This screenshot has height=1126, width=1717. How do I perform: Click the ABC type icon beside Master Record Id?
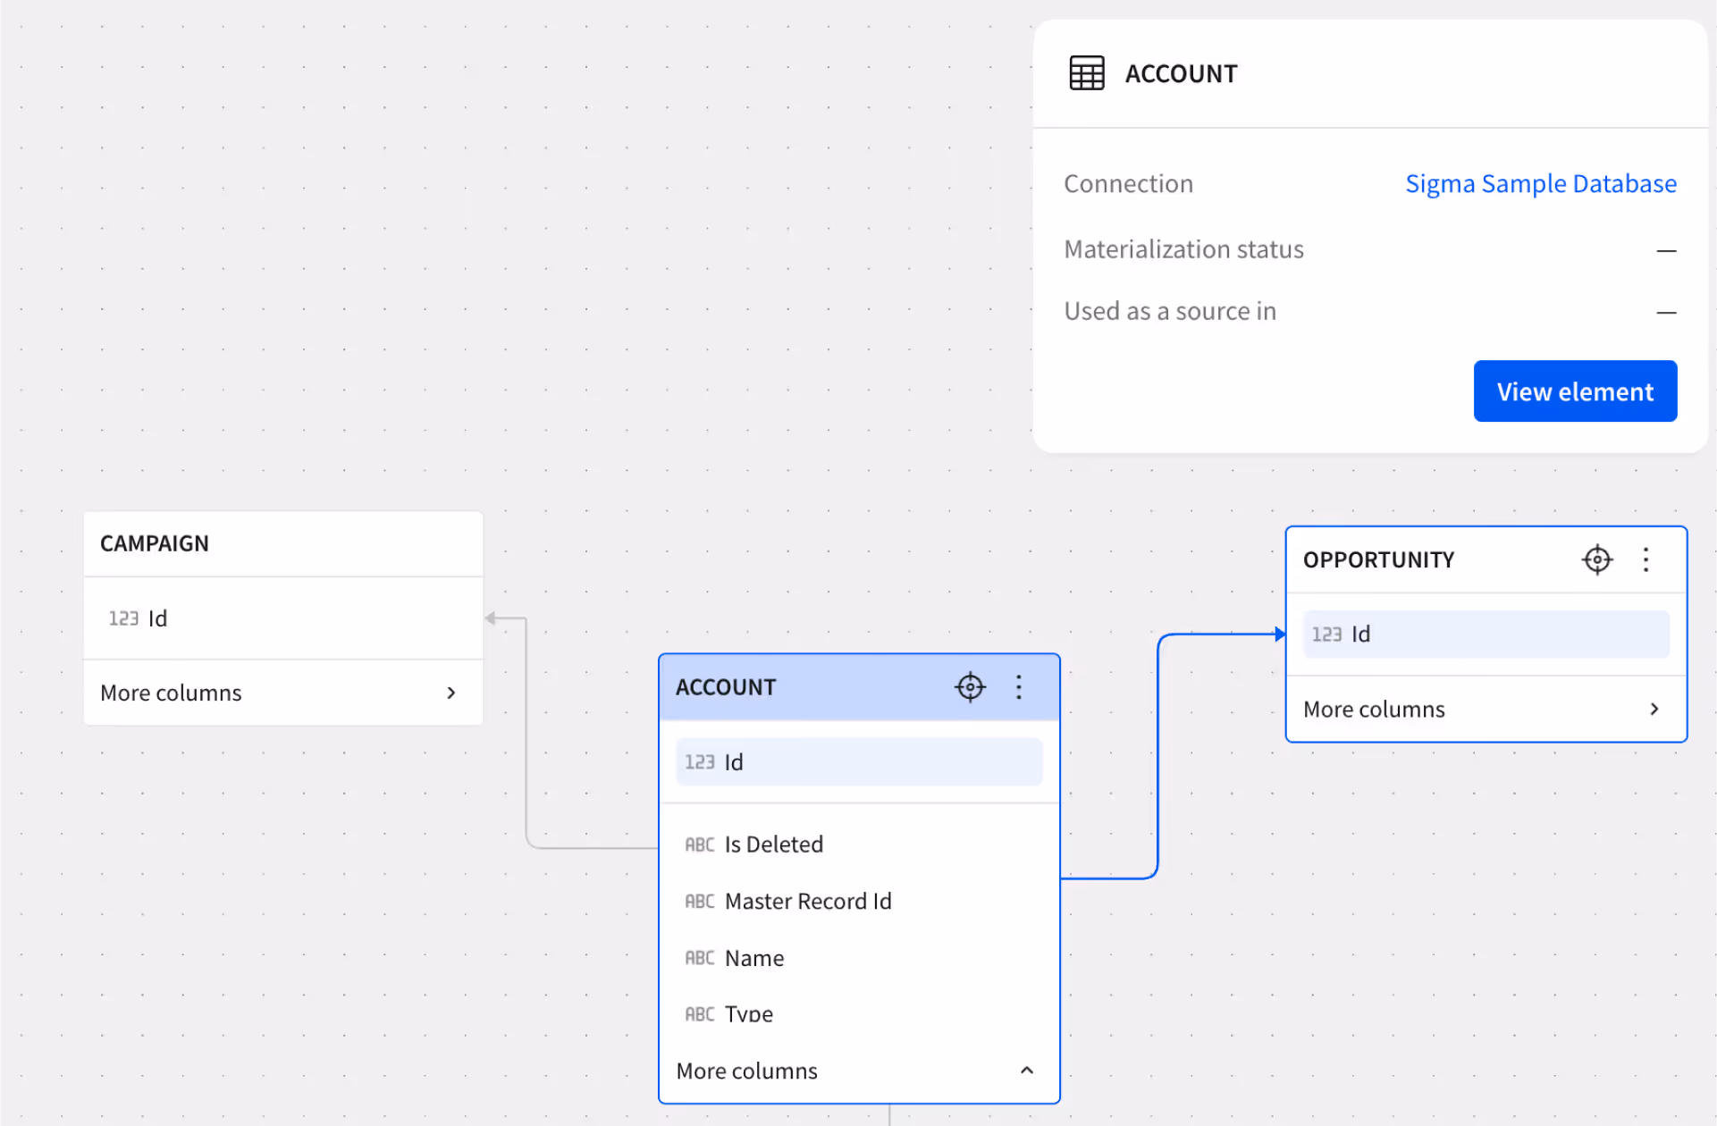(699, 902)
